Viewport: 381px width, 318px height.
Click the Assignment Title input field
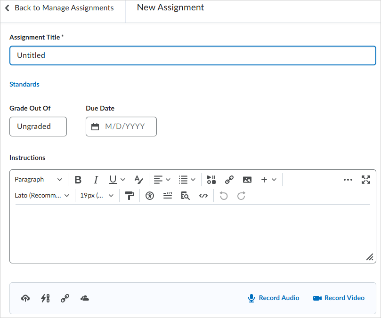(193, 56)
